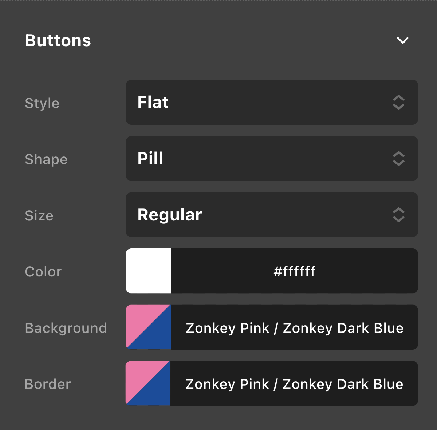Click the Size dropdown up-down arrows

click(x=399, y=215)
